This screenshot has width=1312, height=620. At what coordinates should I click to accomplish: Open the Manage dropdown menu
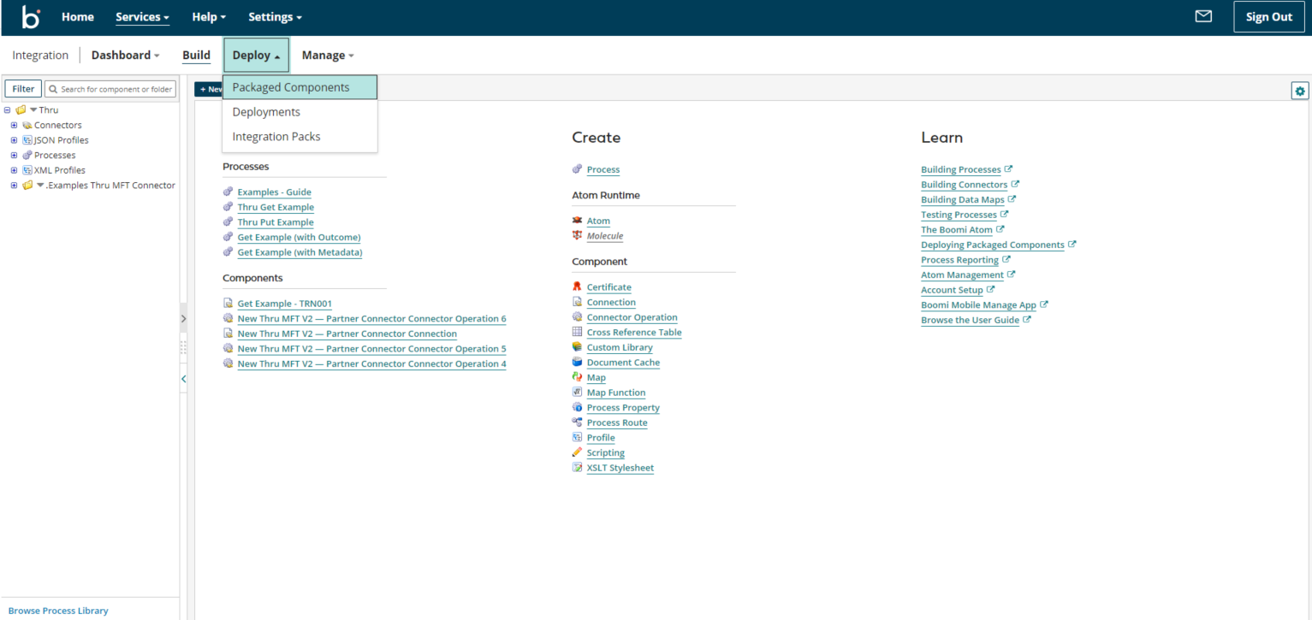tap(327, 56)
